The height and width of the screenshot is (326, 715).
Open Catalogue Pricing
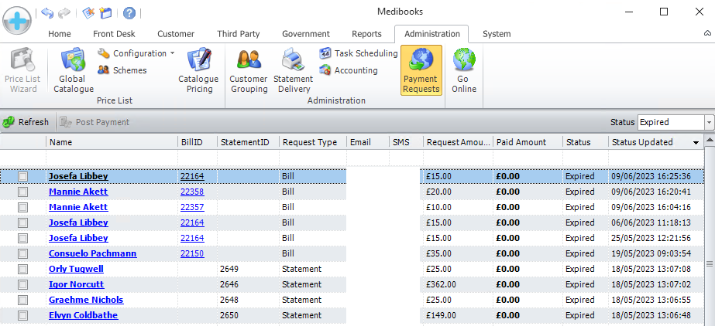pos(198,70)
